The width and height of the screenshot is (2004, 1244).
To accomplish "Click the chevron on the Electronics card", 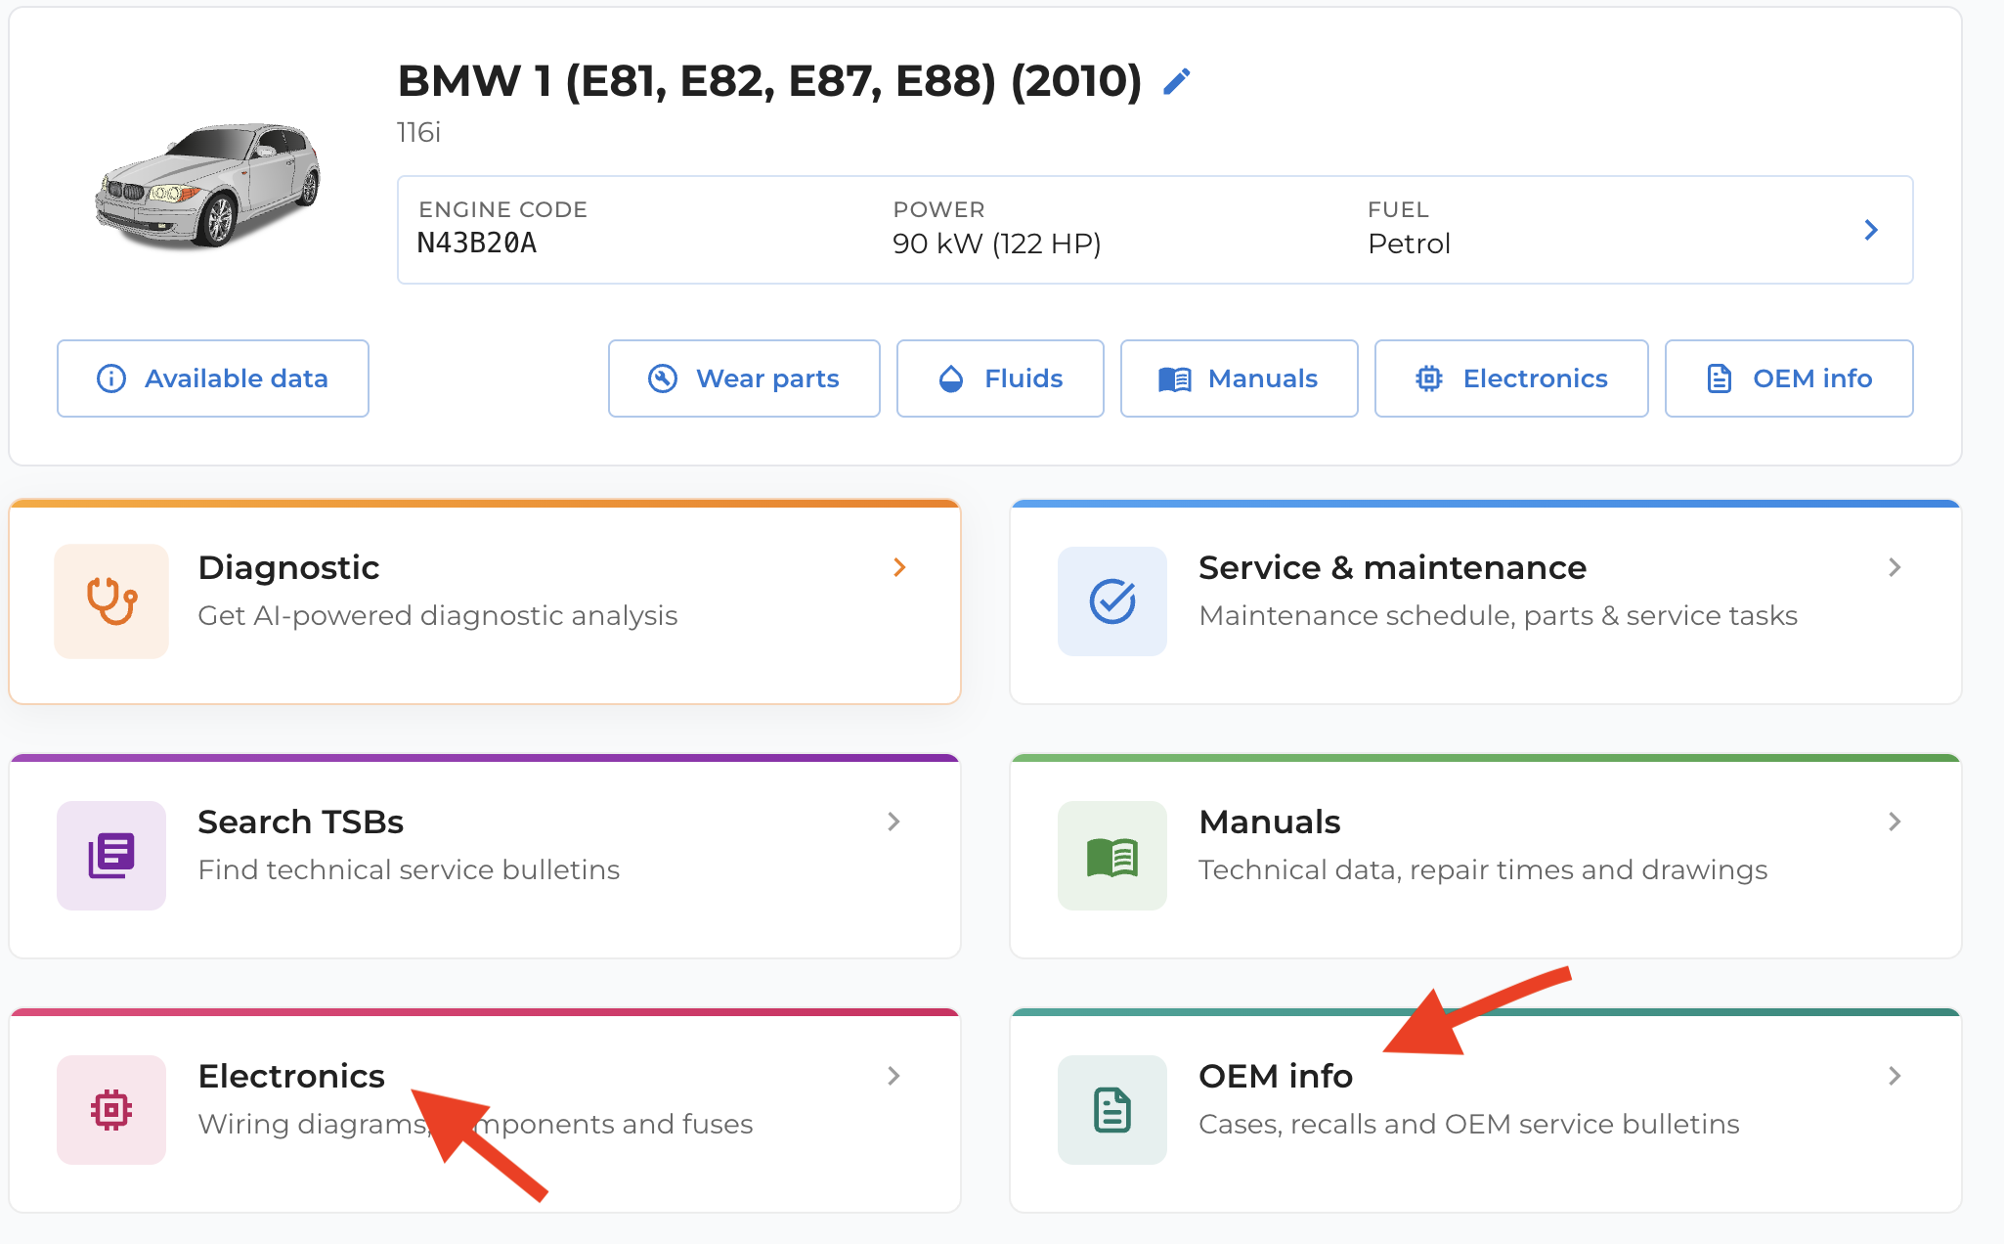I will [893, 1076].
